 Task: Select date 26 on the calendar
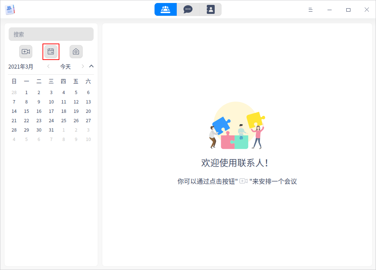point(76,120)
